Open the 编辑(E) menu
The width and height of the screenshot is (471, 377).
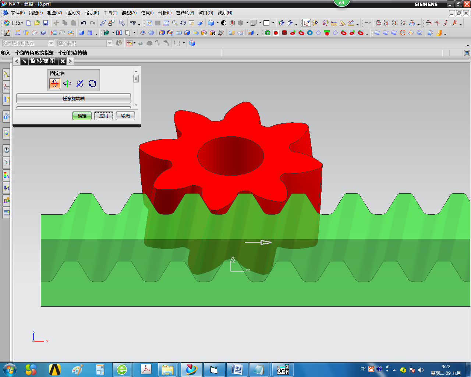click(36, 13)
